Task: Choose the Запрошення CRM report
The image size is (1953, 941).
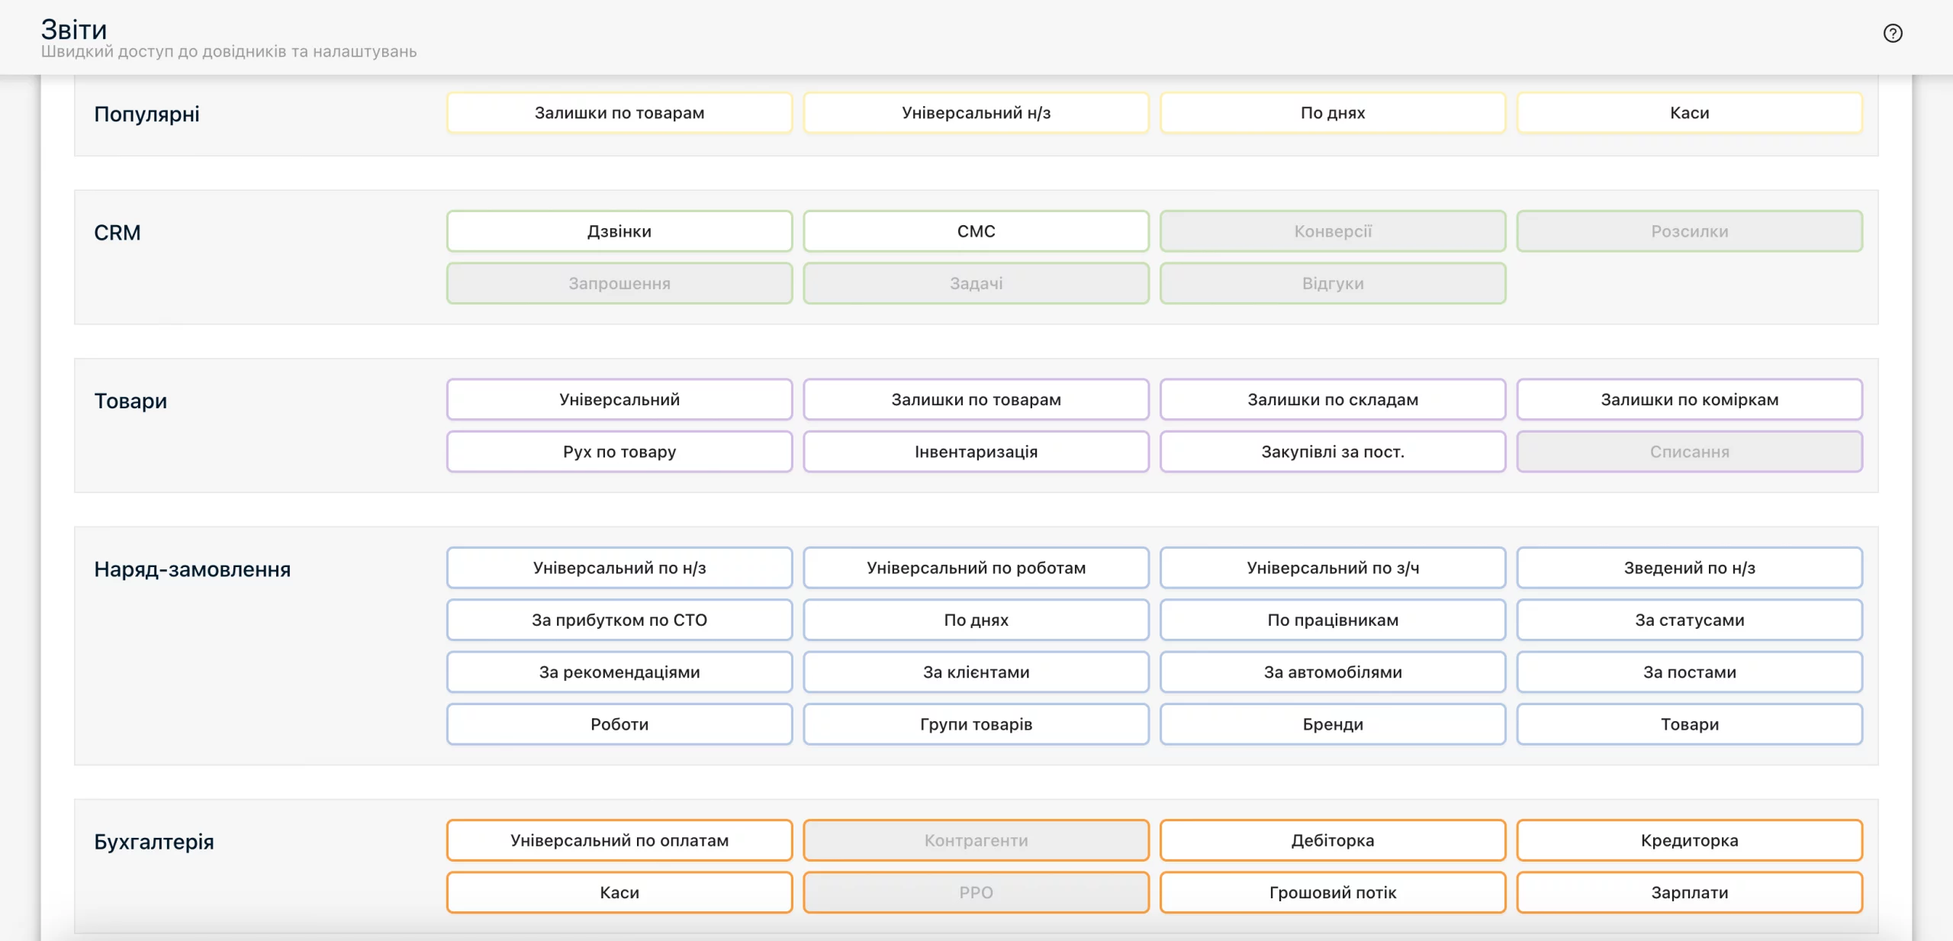Action: [x=619, y=283]
